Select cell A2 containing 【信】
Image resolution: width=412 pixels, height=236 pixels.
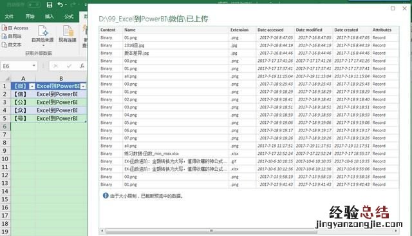tap(23, 94)
